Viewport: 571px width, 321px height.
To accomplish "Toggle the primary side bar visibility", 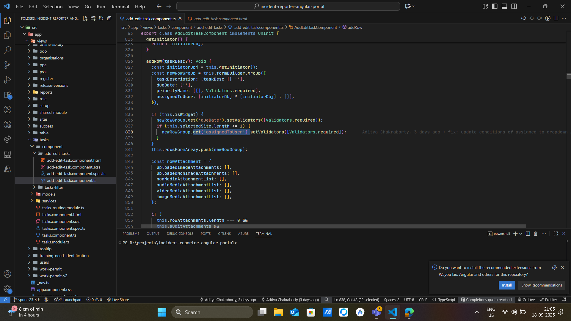I will pos(495,6).
